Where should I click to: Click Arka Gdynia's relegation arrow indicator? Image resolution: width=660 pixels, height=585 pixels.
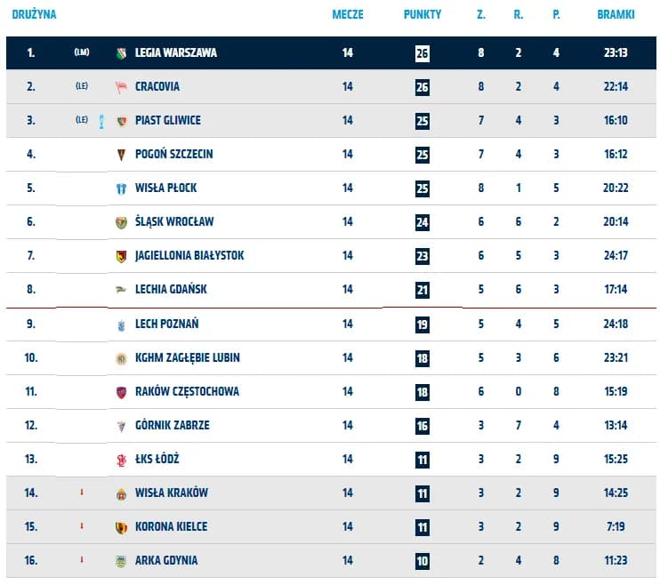click(x=82, y=560)
